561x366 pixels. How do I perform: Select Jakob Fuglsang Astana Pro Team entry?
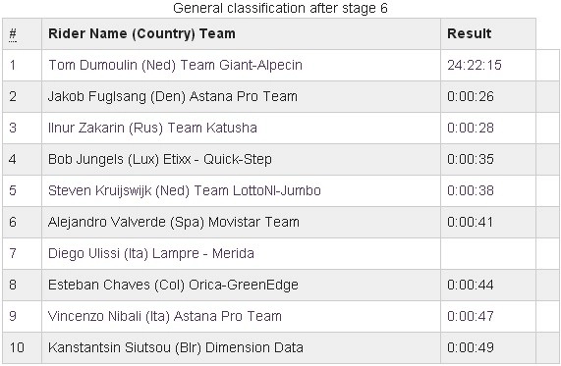tap(173, 96)
